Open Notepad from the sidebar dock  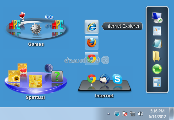[x=157, y=44]
